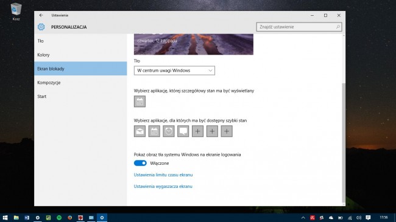The height and width of the screenshot is (222, 396).
Task: Select the Alarms clock quick status tile
Action: pyautogui.click(x=168, y=131)
